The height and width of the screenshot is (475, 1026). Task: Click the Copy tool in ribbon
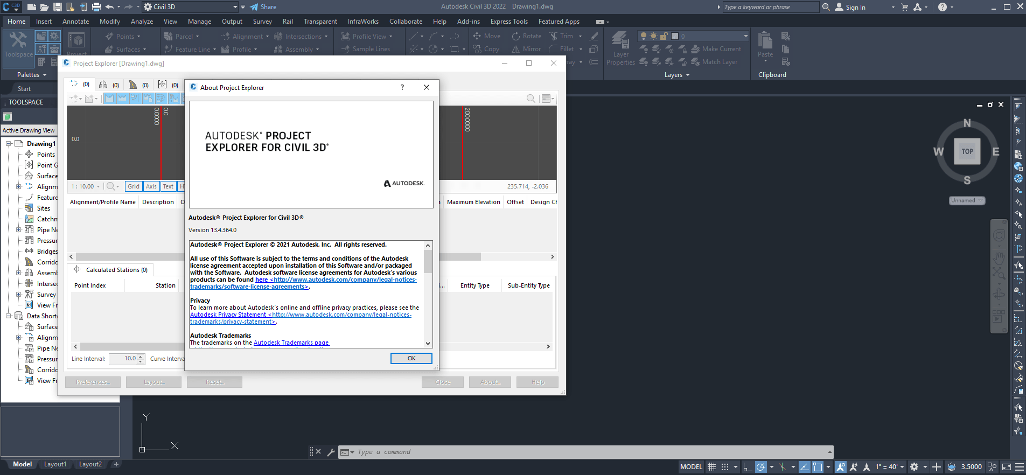[x=486, y=49]
